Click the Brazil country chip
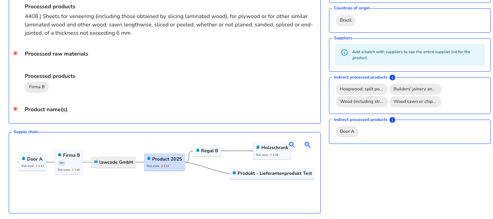The width and height of the screenshot is (493, 219). [345, 20]
